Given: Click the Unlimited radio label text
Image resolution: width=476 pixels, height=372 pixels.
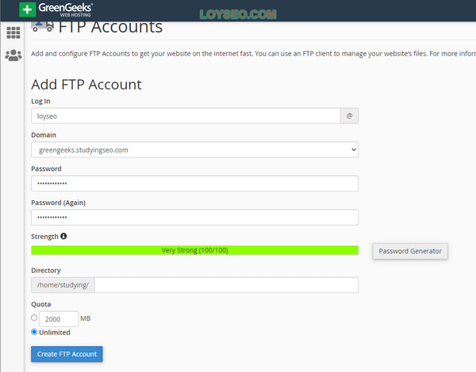Looking at the screenshot, I should (55, 332).
